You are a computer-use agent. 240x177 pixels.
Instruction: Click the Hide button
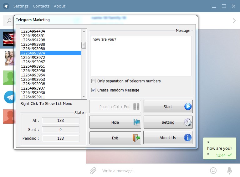(115, 122)
